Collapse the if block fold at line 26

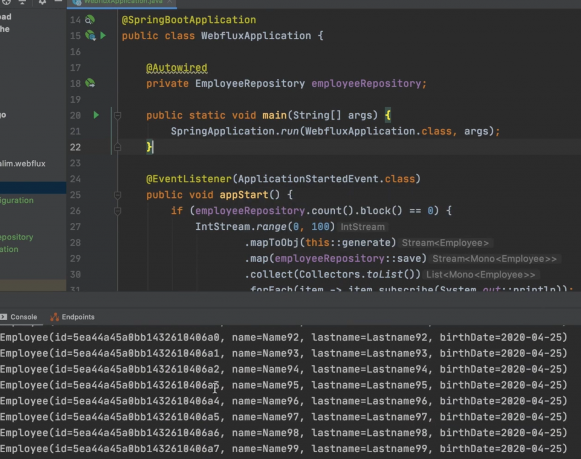(x=117, y=211)
